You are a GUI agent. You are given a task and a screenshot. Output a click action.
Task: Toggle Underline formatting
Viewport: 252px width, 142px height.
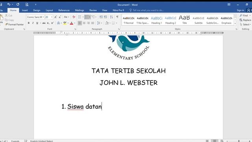37,23
